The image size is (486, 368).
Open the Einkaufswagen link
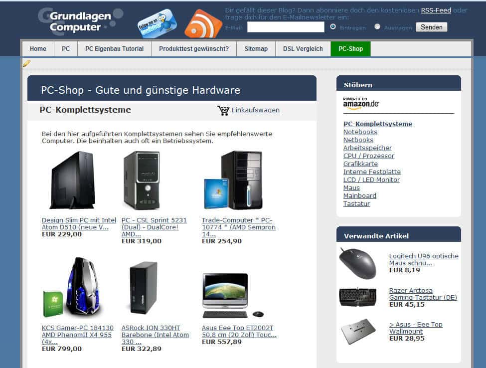[x=255, y=110]
